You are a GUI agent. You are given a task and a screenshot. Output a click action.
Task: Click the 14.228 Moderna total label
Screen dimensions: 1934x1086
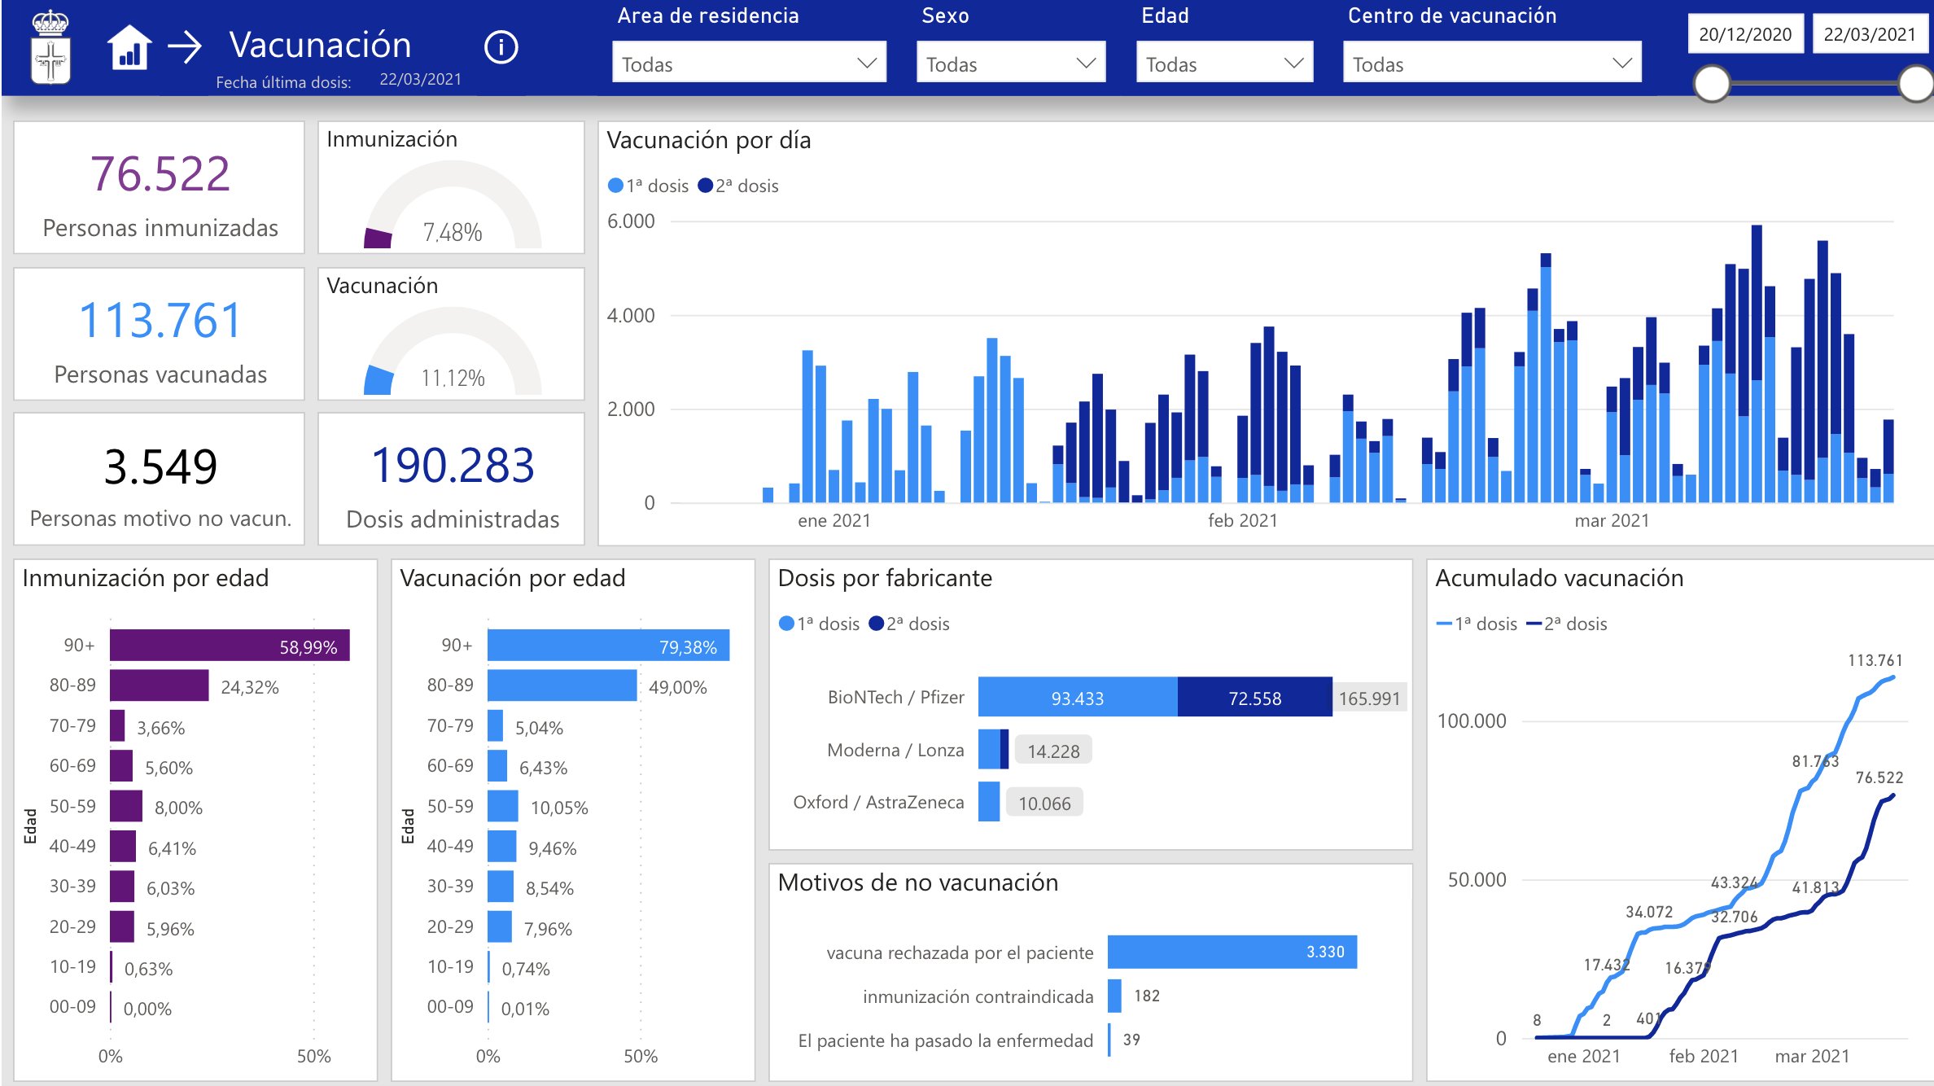click(1053, 751)
